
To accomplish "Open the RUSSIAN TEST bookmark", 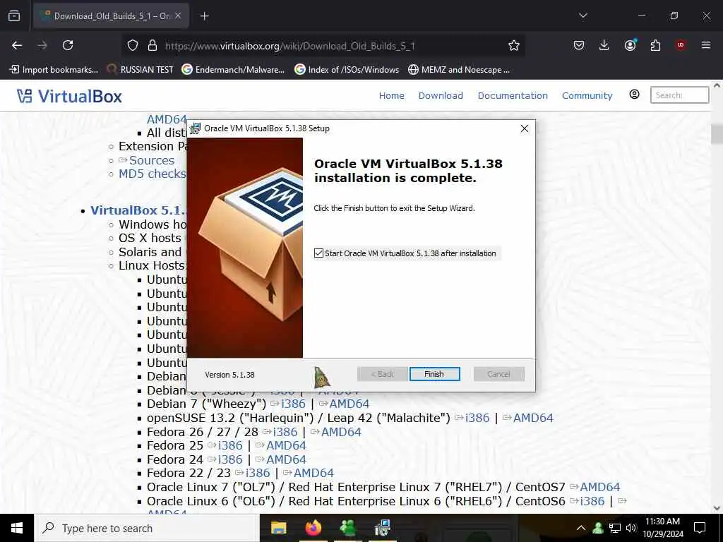I will coord(141,70).
